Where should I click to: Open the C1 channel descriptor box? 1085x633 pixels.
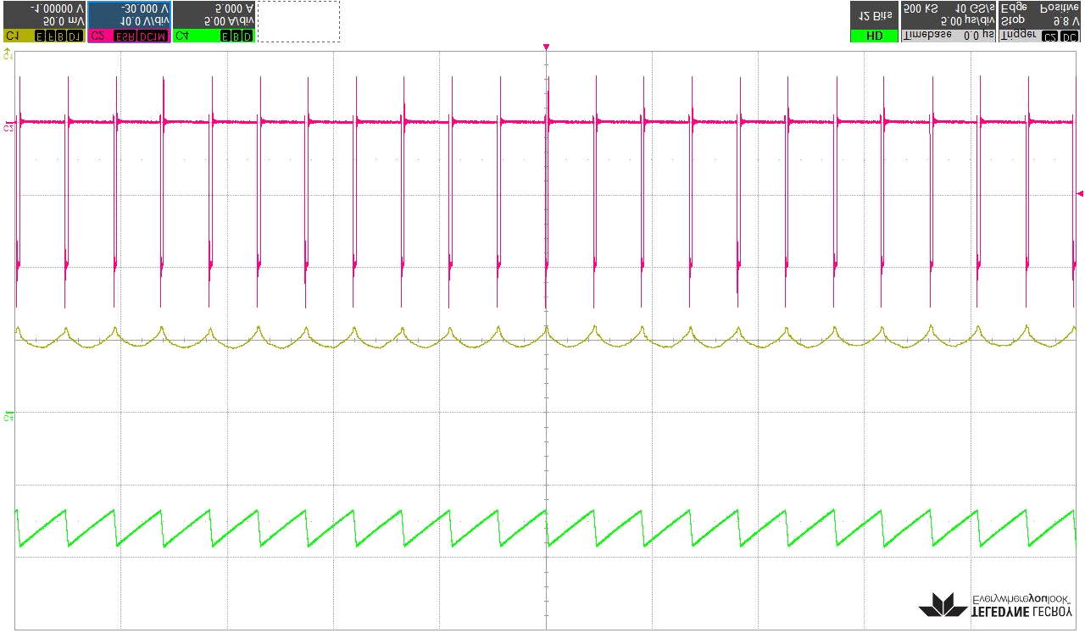(x=43, y=21)
